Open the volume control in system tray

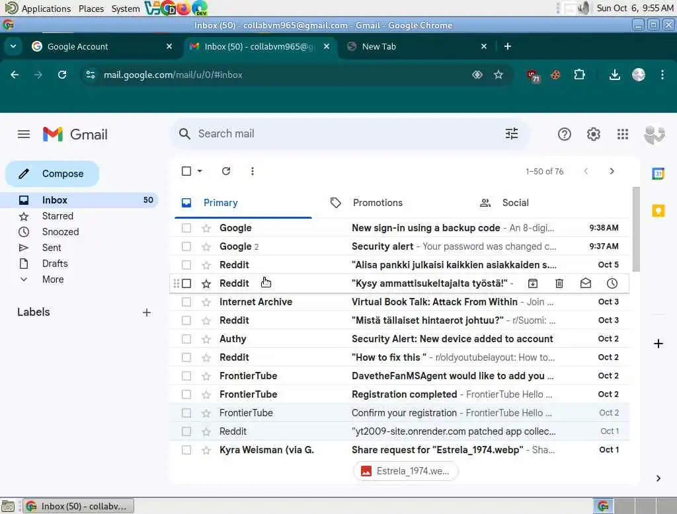point(584,8)
